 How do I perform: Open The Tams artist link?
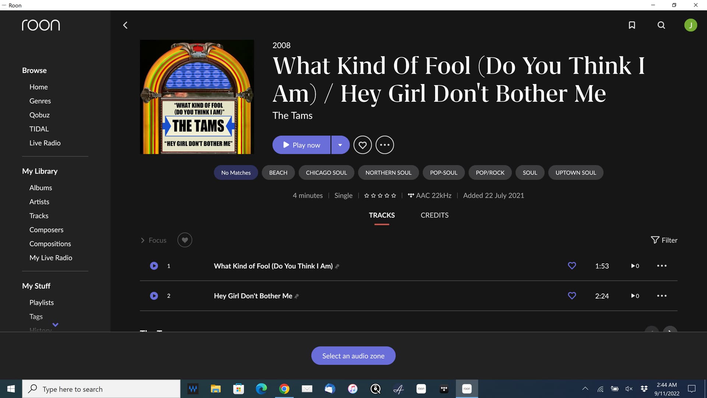click(292, 116)
